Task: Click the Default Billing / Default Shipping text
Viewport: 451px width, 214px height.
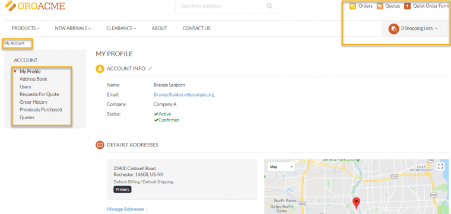Action: tap(144, 182)
